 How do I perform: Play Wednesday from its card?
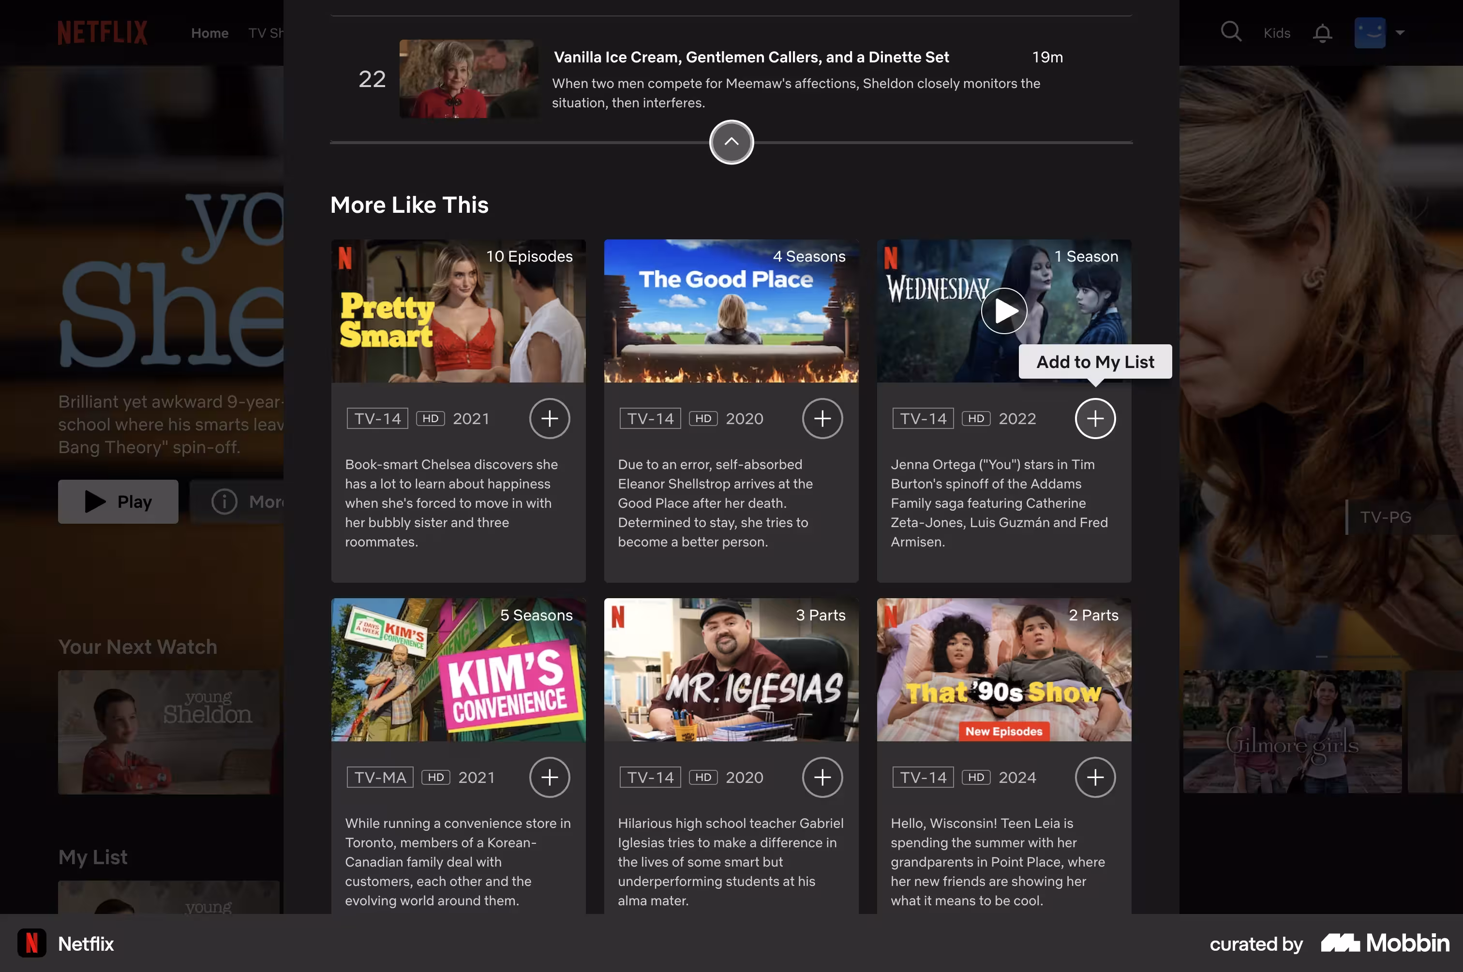click(1004, 310)
